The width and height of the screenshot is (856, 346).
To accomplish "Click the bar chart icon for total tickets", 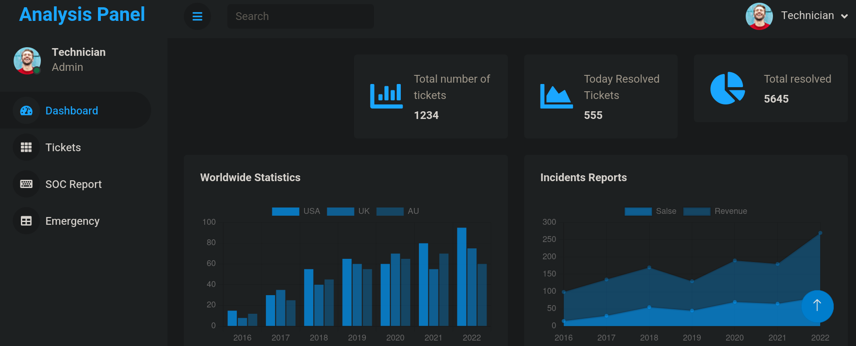I will point(386,96).
